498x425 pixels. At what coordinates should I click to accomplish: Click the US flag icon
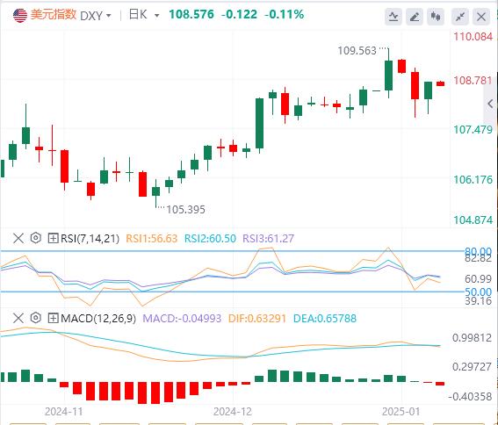click(20, 16)
